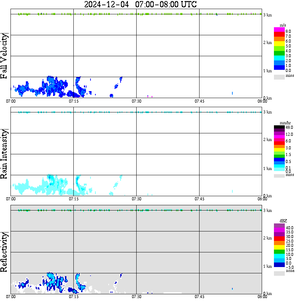Click '1 km' beside the Fall Velocity panel
This screenshot has height=303, width=297.
tap(268, 71)
